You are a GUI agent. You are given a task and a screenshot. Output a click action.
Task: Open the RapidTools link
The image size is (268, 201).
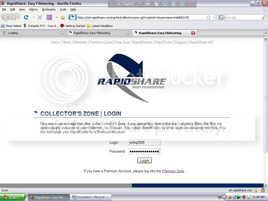coord(163,42)
